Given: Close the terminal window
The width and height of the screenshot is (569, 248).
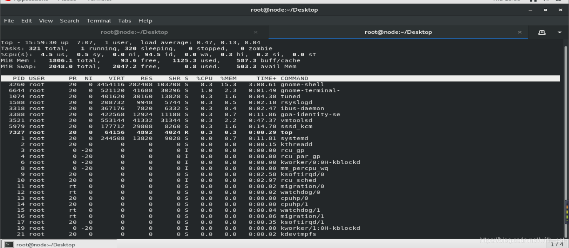Looking at the screenshot, I should (x=560, y=10).
